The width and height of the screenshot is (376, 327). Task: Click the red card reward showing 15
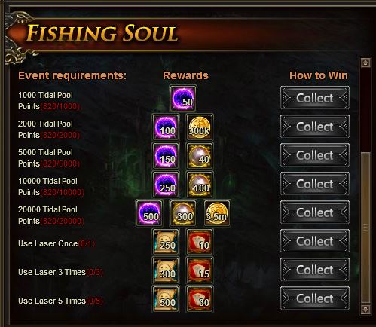(200, 270)
